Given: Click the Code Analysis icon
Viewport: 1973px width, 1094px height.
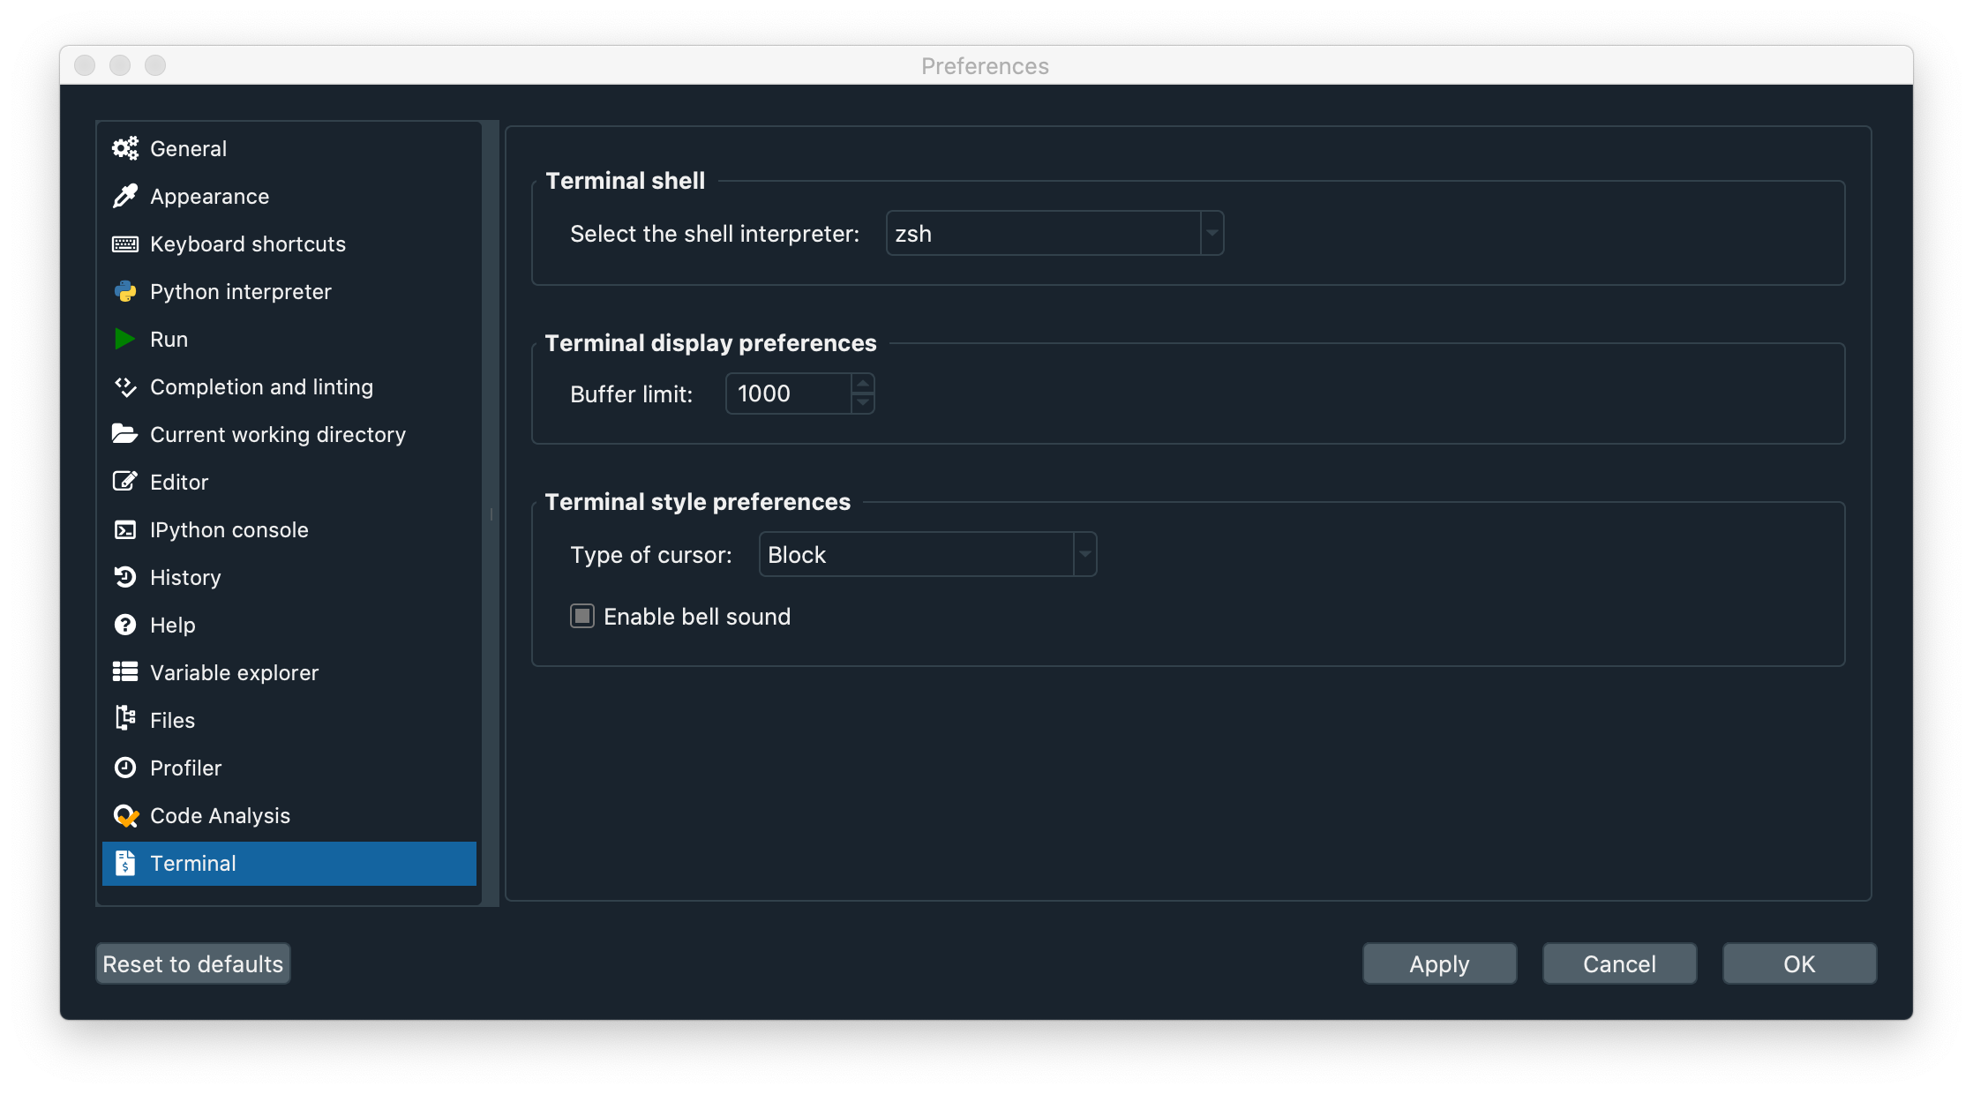Looking at the screenshot, I should (125, 815).
